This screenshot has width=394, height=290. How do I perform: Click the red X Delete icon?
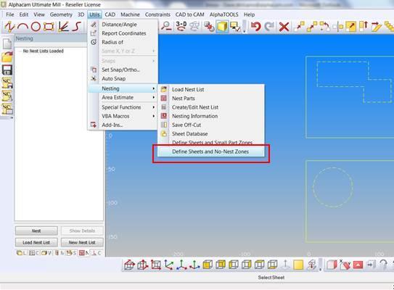click(284, 27)
